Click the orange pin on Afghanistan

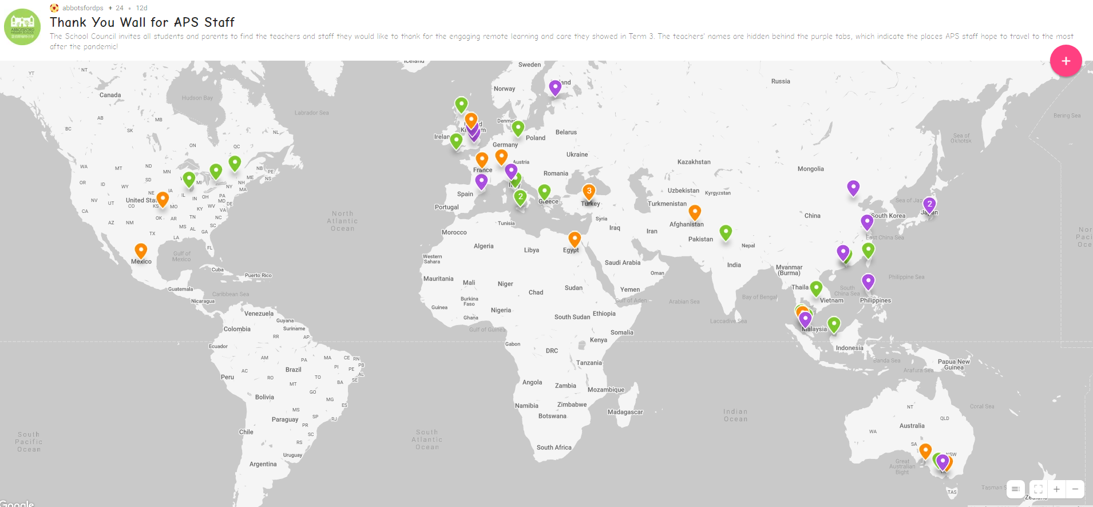(695, 212)
